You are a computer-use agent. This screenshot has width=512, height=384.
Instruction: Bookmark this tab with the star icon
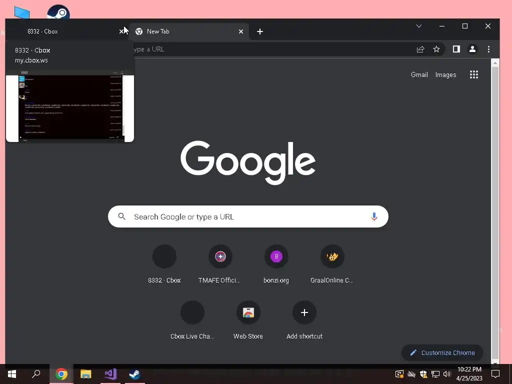(436, 49)
